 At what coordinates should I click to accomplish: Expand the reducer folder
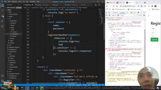(12, 38)
